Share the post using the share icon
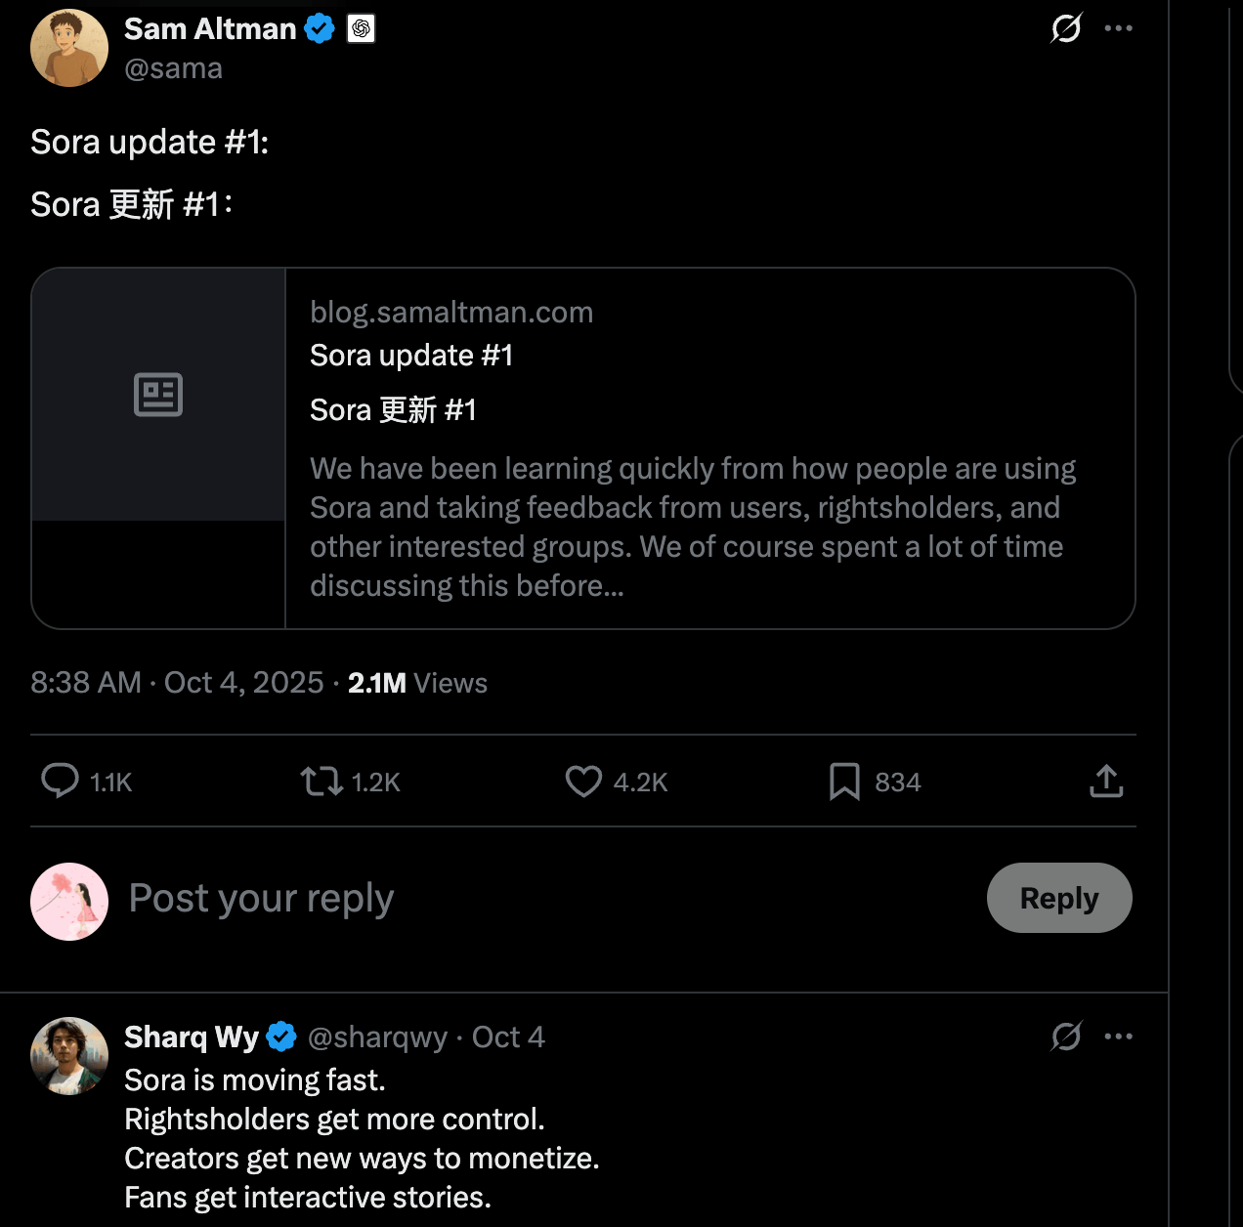 click(1106, 782)
